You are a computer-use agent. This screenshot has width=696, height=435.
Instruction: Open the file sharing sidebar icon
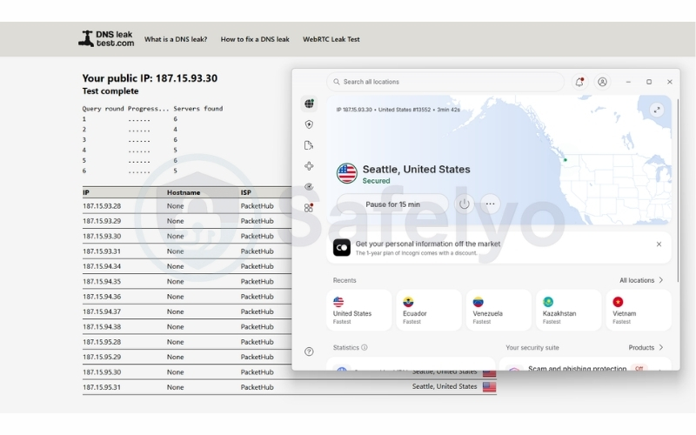click(309, 145)
